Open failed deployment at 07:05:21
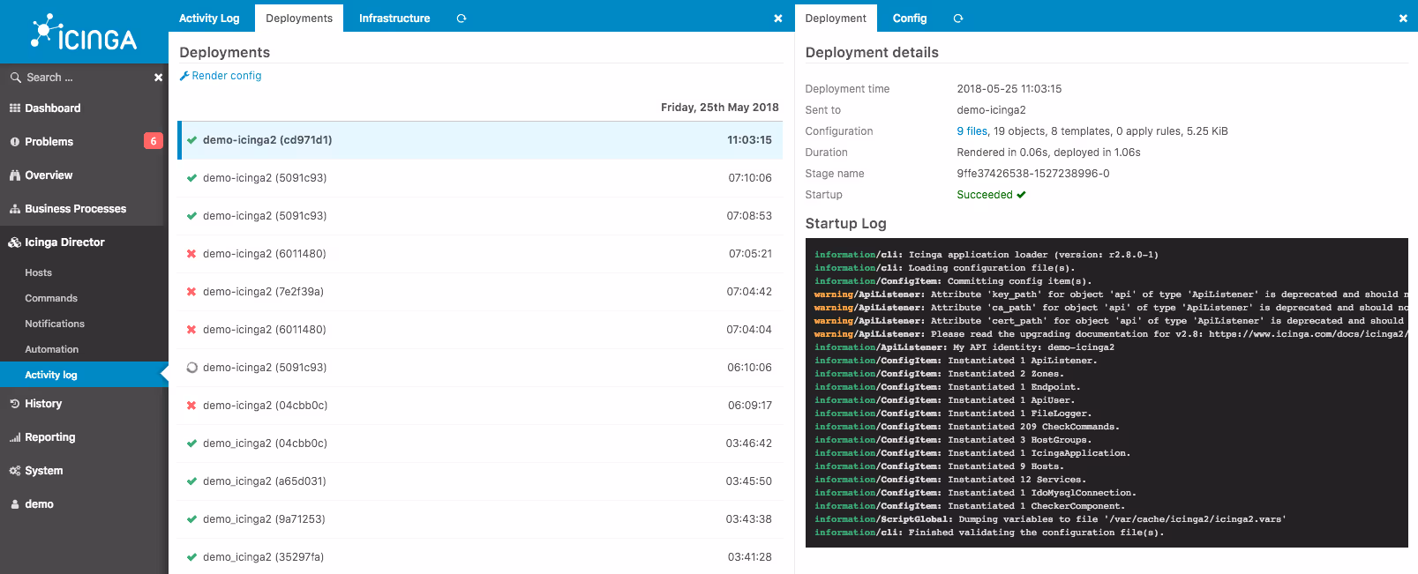Viewport: 1418px width, 574px height. [x=480, y=254]
